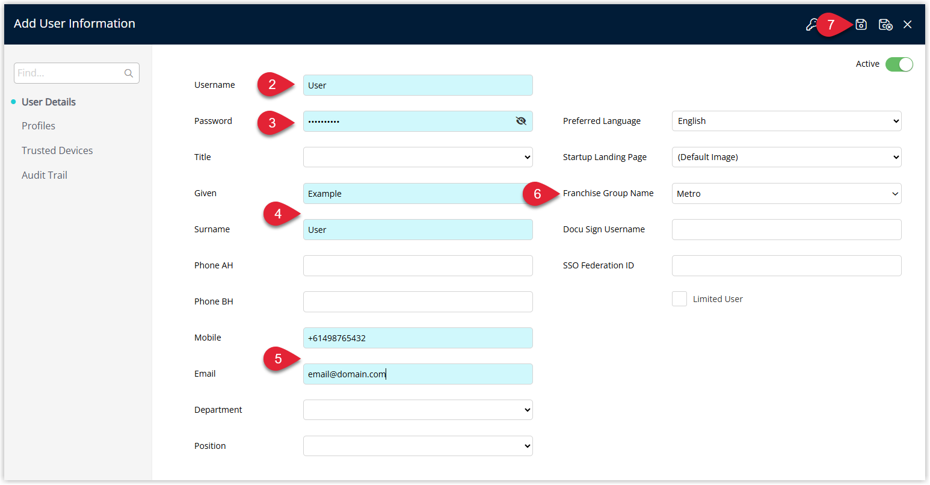Click the Mobile number field
Image resolution: width=930 pixels, height=485 pixels.
tap(417, 338)
